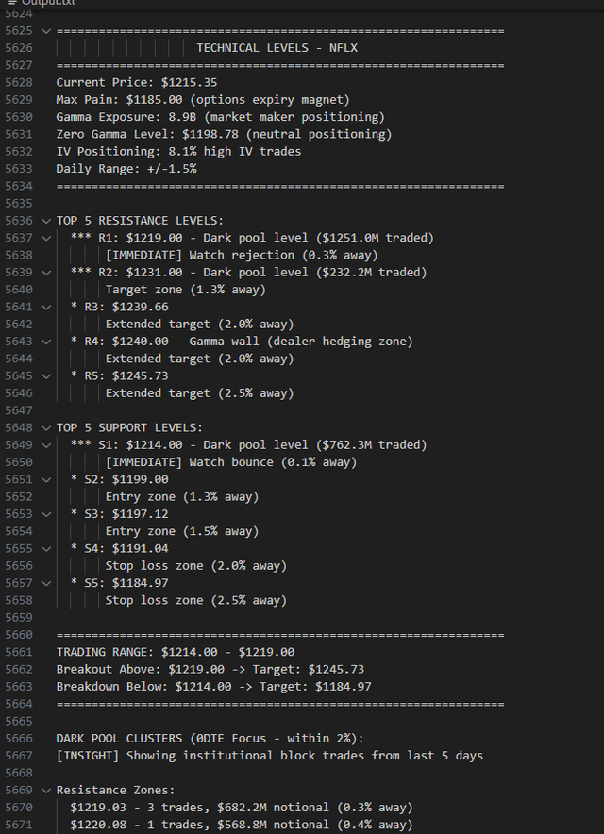
Task: Fold the R4 Gamma wall entry
Action: 46,341
